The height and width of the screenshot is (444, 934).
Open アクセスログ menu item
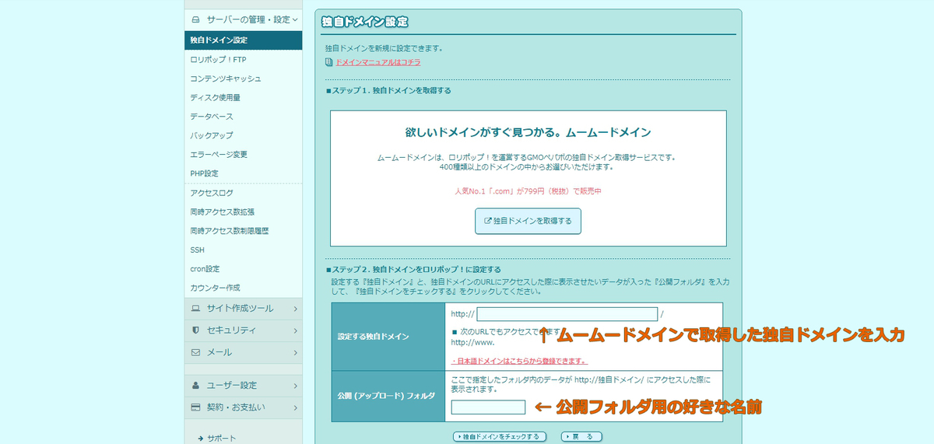[x=243, y=193]
